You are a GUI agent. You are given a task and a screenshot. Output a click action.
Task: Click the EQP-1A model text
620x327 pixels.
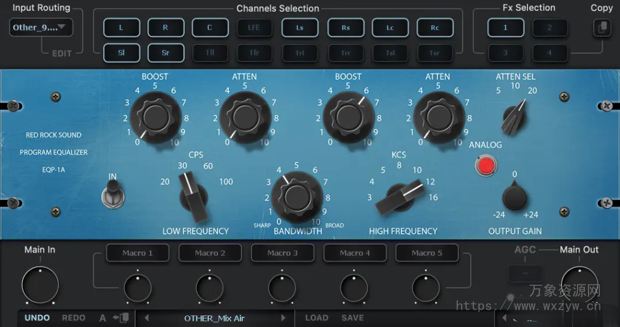tap(53, 170)
